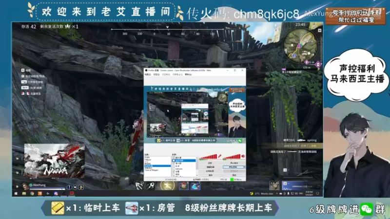Screen dimensions: 390x219
Task: Click the M map toggle on minimap
Action: [319, 30]
